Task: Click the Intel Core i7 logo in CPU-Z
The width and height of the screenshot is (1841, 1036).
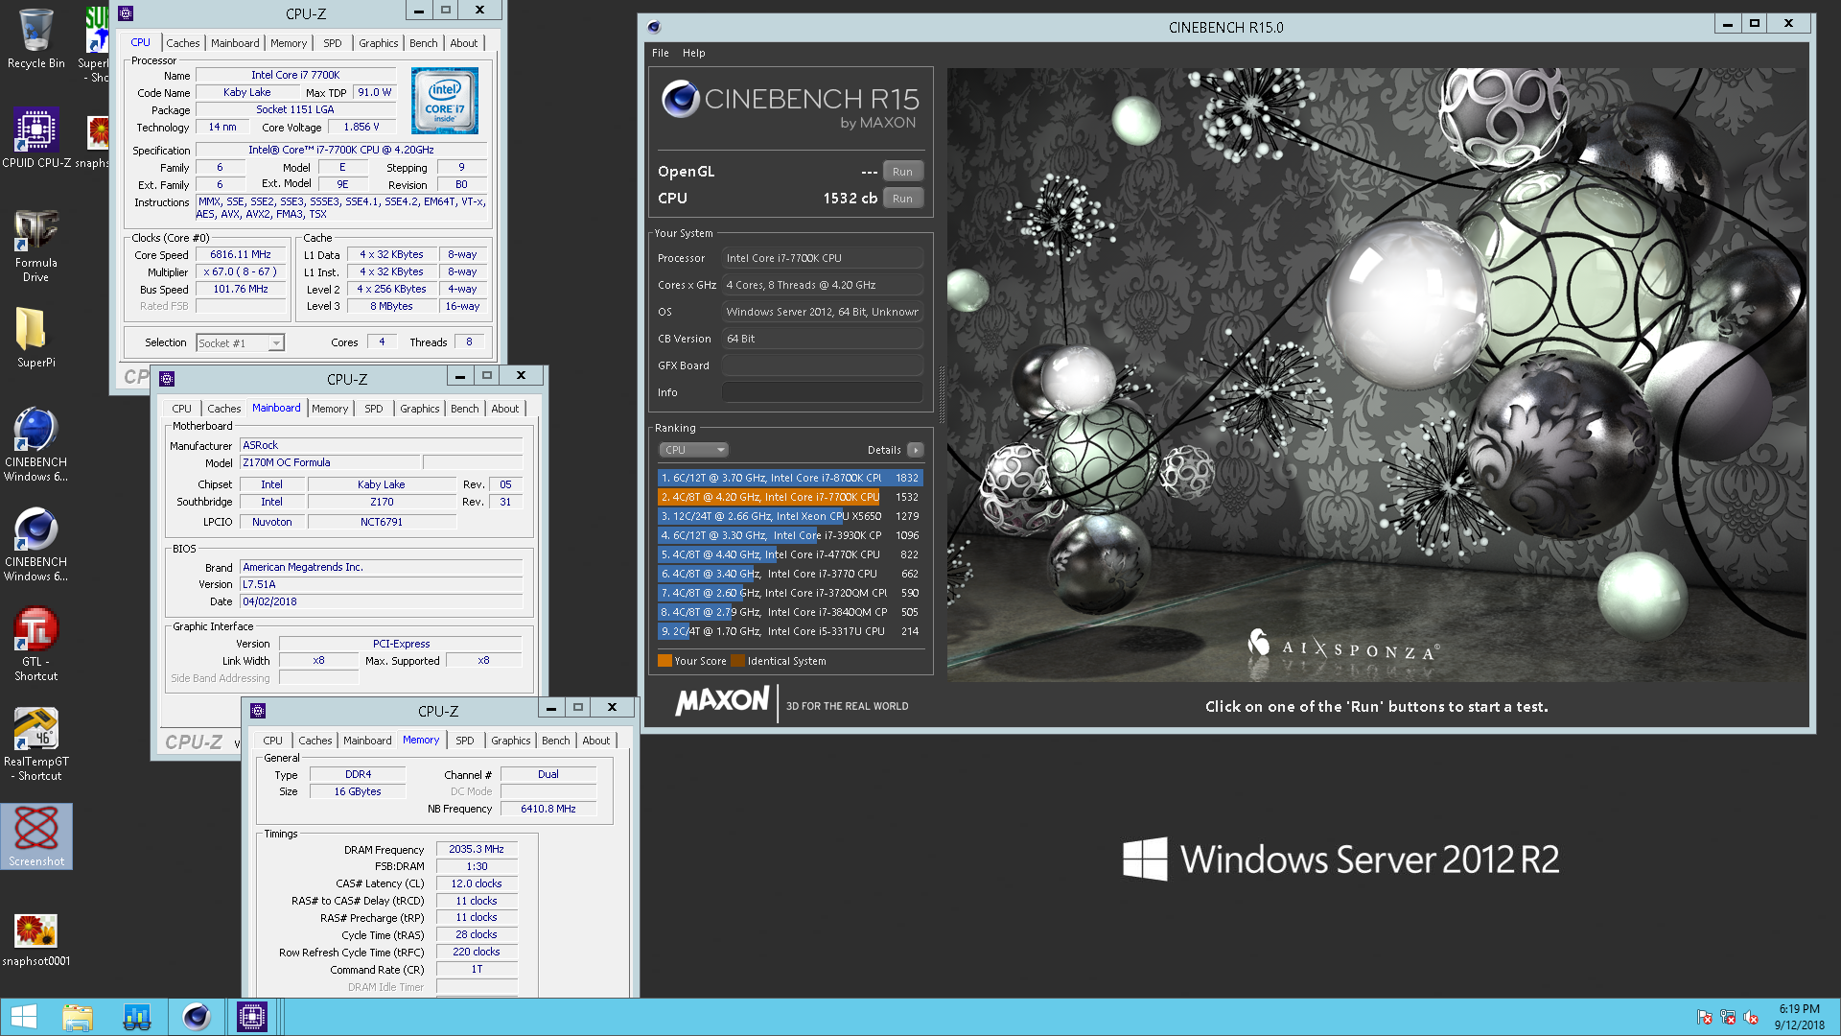Action: click(x=444, y=101)
